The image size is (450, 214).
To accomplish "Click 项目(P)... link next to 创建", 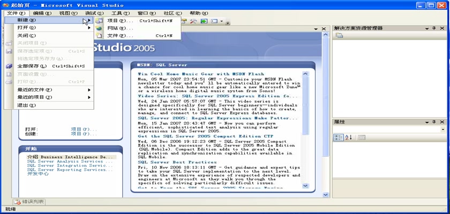I will pyautogui.click(x=84, y=134).
